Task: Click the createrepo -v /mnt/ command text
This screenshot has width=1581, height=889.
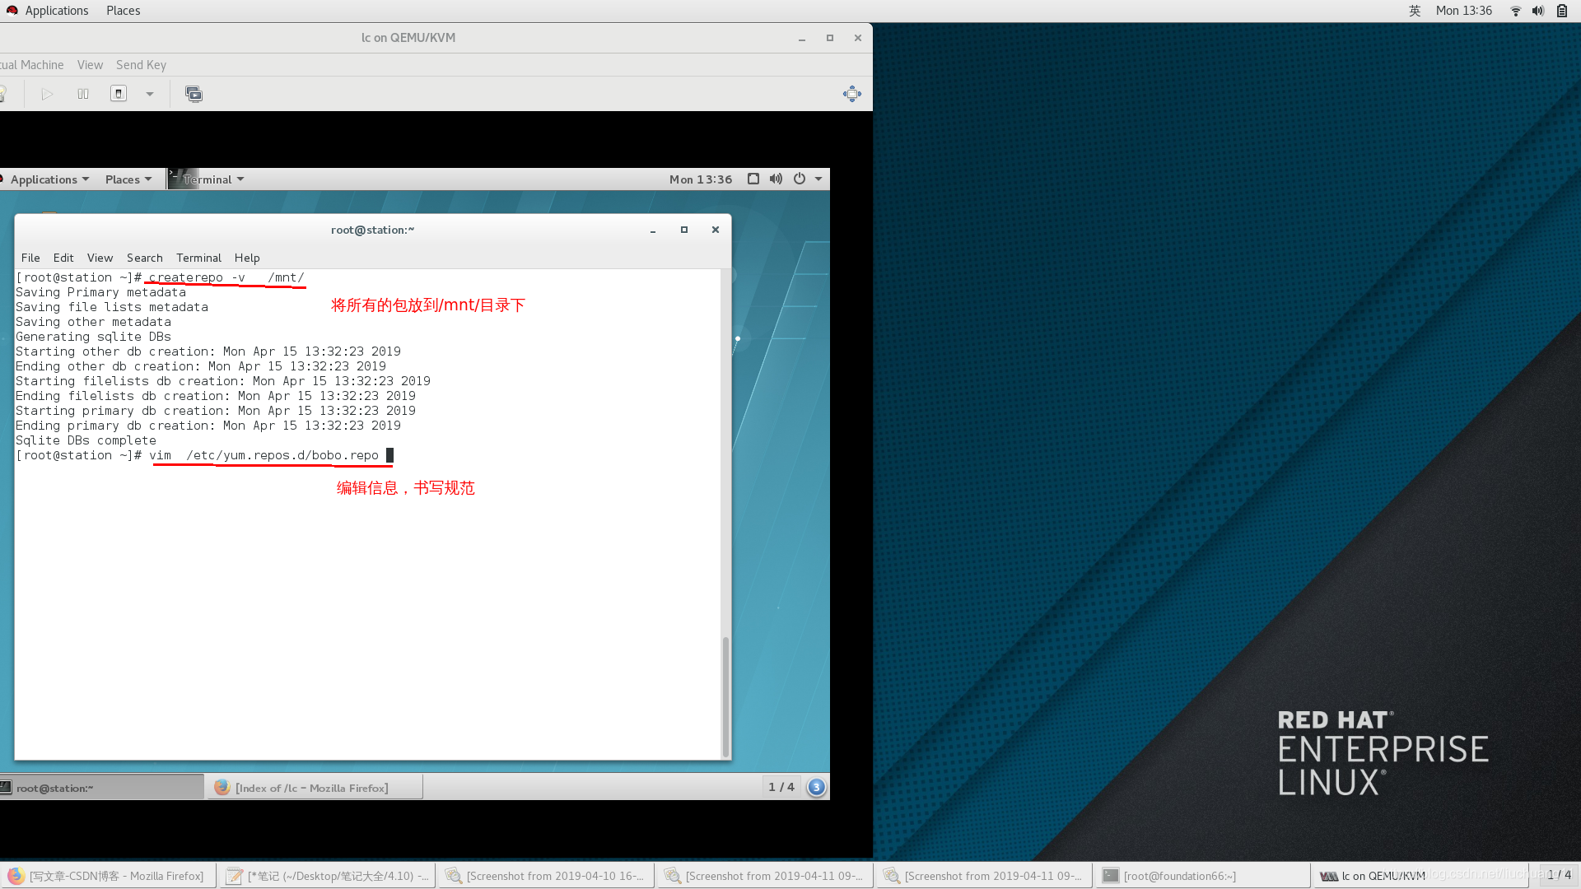Action: click(226, 277)
